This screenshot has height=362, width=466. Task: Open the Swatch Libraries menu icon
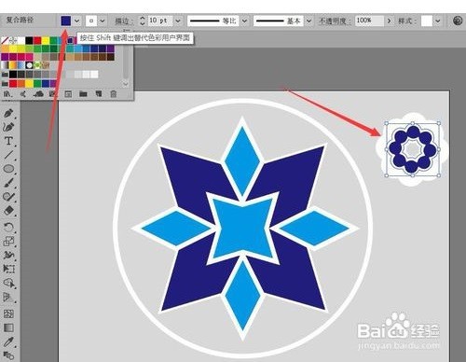7,93
